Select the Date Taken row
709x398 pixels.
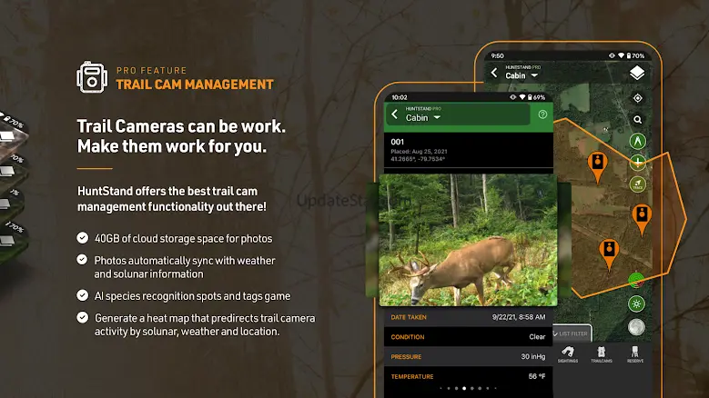click(468, 317)
